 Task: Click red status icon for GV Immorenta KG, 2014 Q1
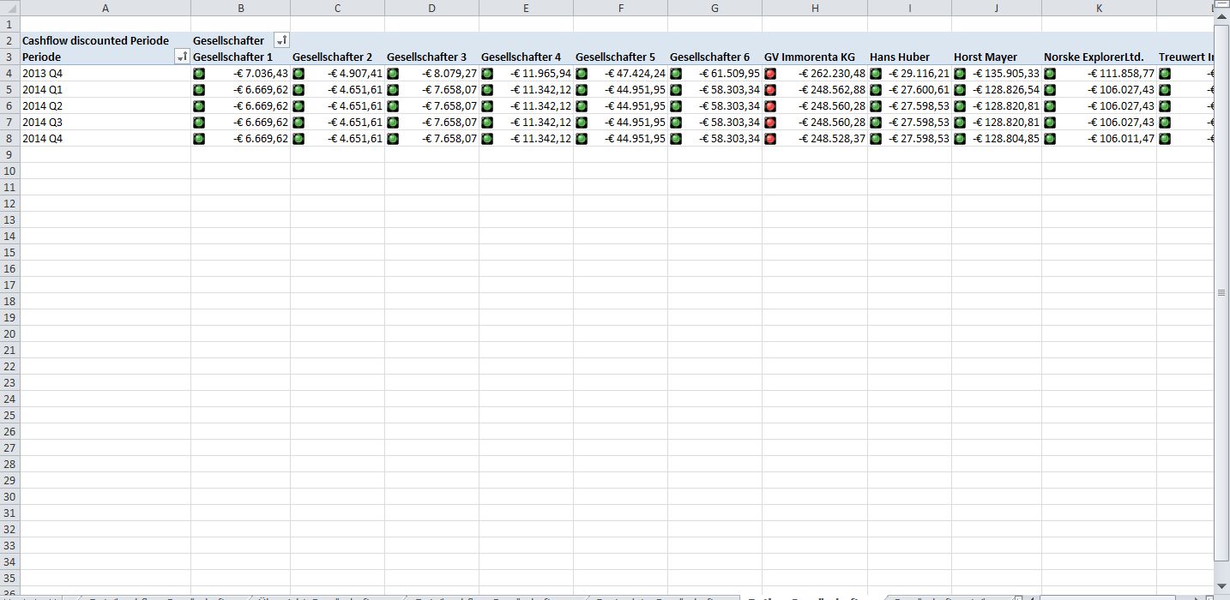(770, 90)
